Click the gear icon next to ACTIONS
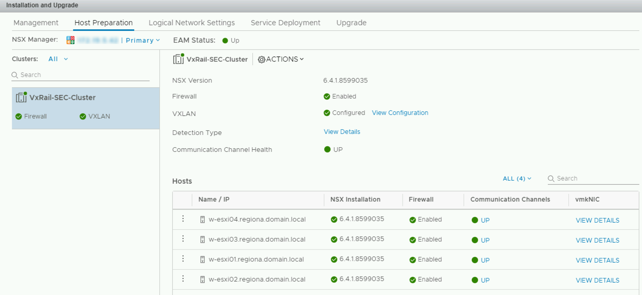 tap(261, 60)
